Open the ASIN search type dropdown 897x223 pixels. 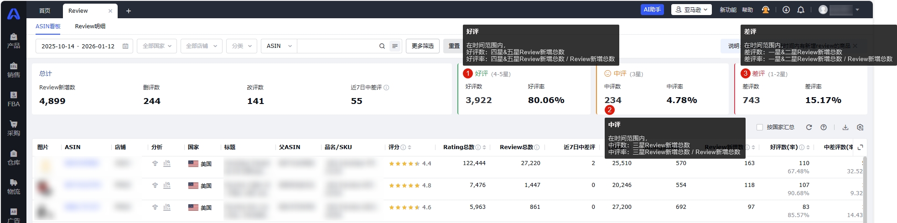[x=279, y=46]
